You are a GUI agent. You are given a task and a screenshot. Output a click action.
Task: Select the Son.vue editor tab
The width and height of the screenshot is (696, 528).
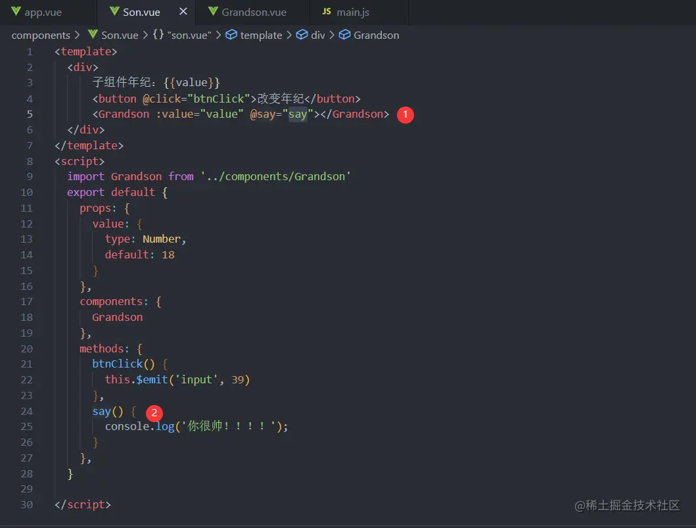click(141, 12)
